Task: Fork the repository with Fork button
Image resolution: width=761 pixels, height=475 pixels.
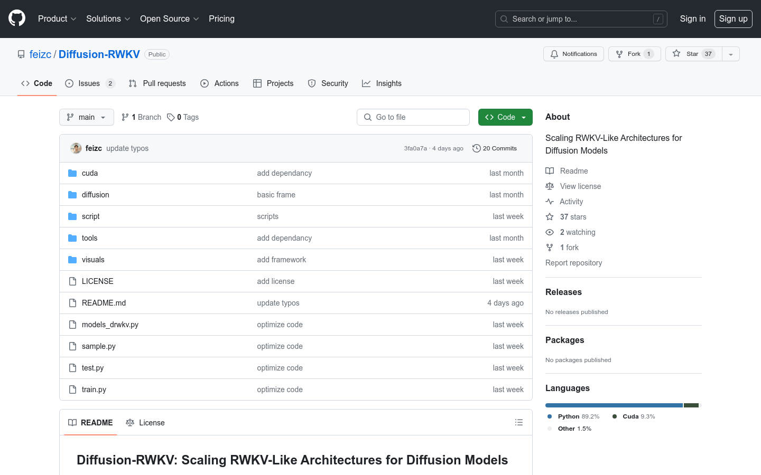Action: click(635, 54)
